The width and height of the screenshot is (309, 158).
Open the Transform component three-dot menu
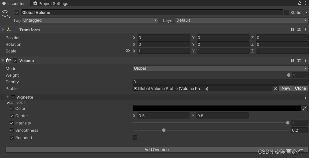305,30
